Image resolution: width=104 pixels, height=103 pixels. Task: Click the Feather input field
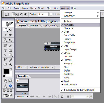[x=43, y=14]
